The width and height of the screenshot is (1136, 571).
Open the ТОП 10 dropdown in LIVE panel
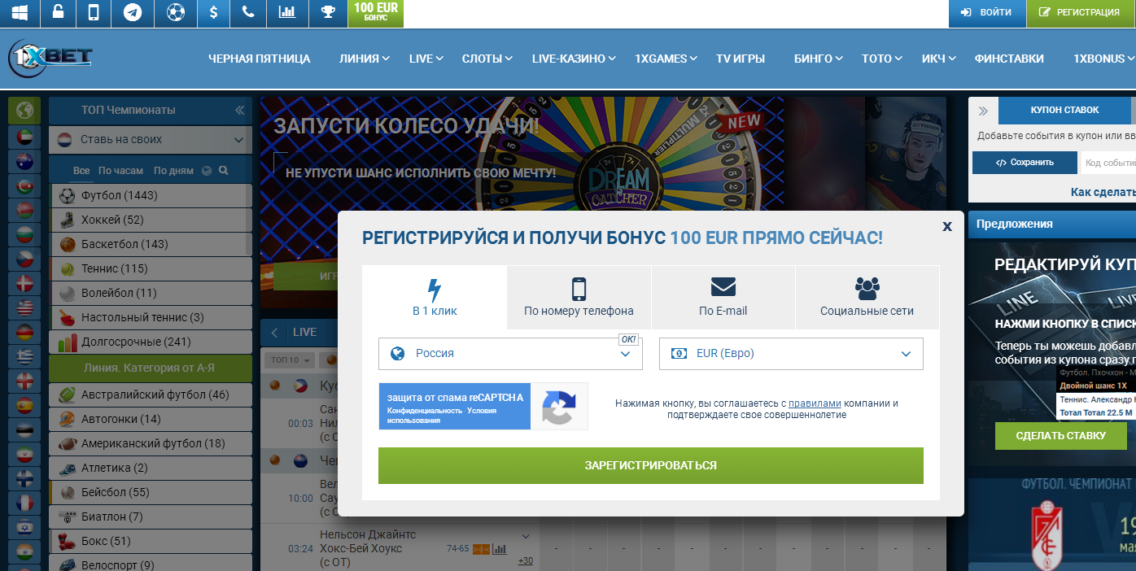(x=290, y=360)
